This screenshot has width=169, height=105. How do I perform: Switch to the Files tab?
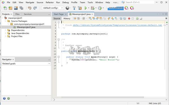pos(17,14)
